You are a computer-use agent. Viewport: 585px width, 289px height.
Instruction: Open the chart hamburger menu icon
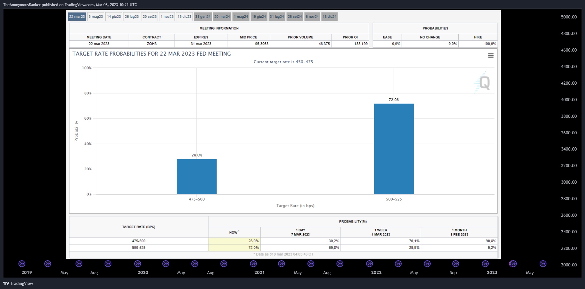coord(491,55)
